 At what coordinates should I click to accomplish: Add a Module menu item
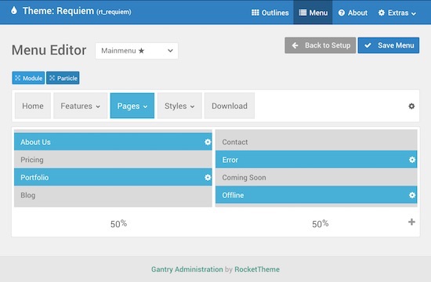pyautogui.click(x=28, y=78)
